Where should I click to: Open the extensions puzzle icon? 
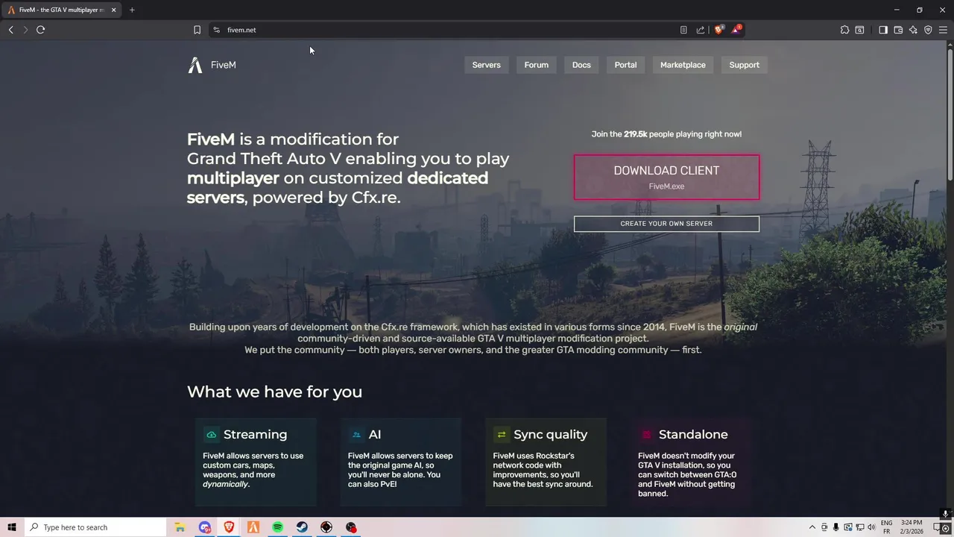844,30
